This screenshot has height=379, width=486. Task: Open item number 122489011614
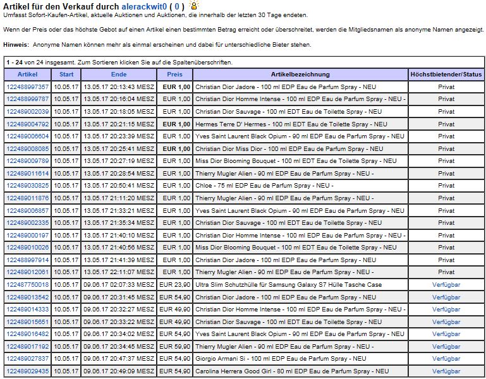28,174
